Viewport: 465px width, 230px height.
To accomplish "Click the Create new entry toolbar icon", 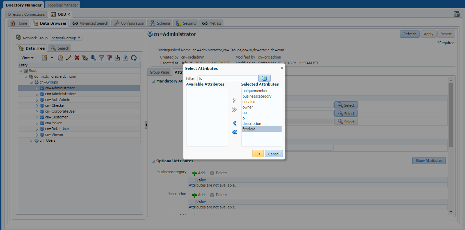I will coord(44,58).
